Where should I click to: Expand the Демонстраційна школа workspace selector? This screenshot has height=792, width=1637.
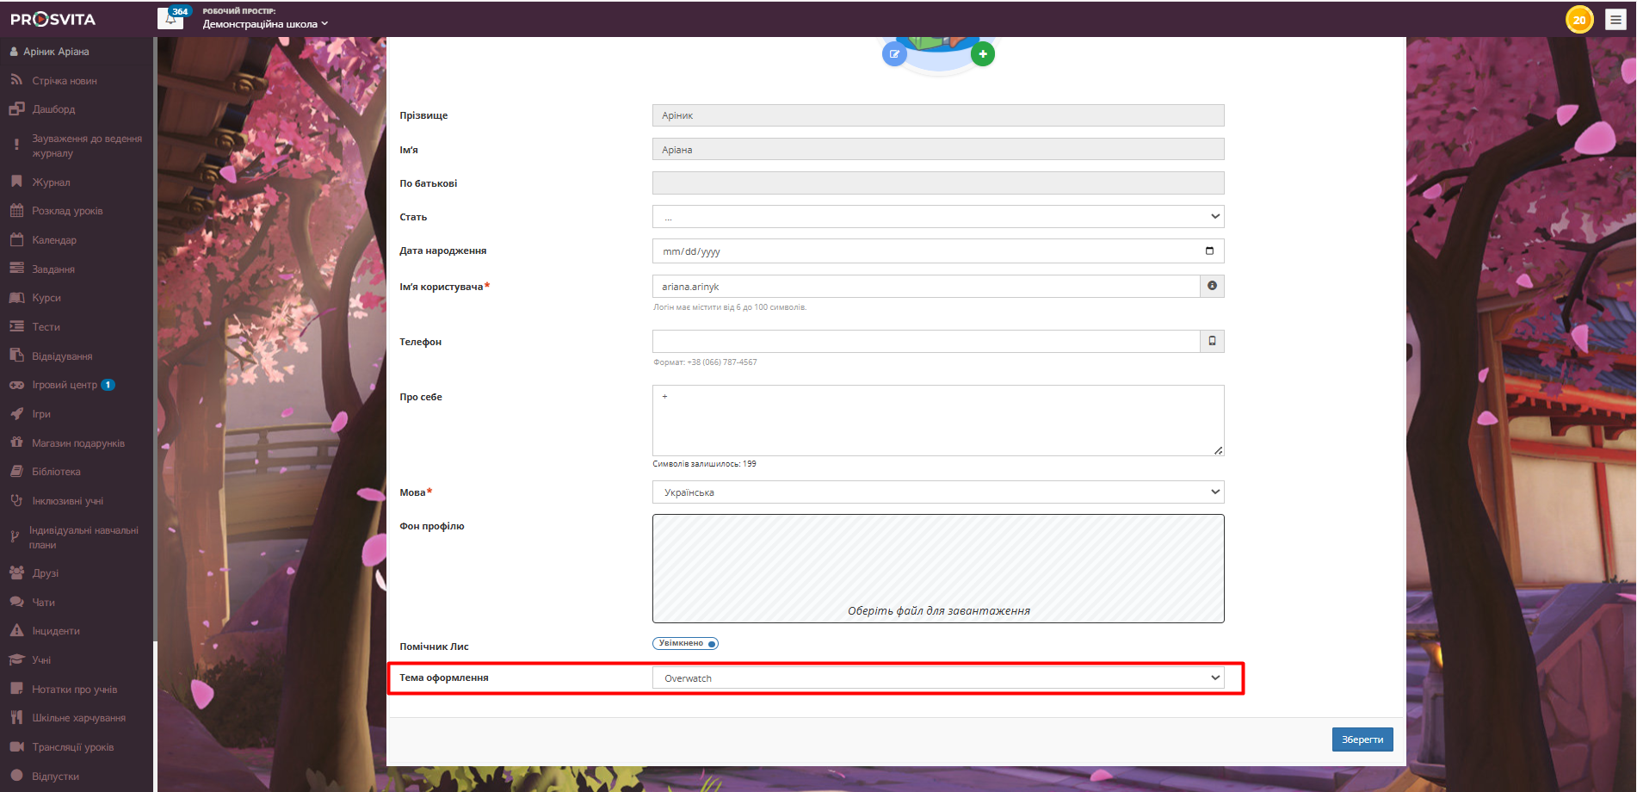pos(265,24)
